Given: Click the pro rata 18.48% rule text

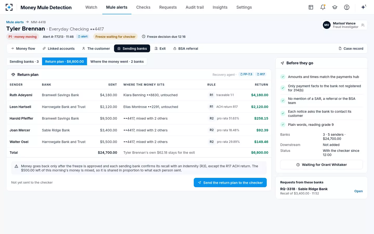Looking at the screenshot, I should click(228, 130).
